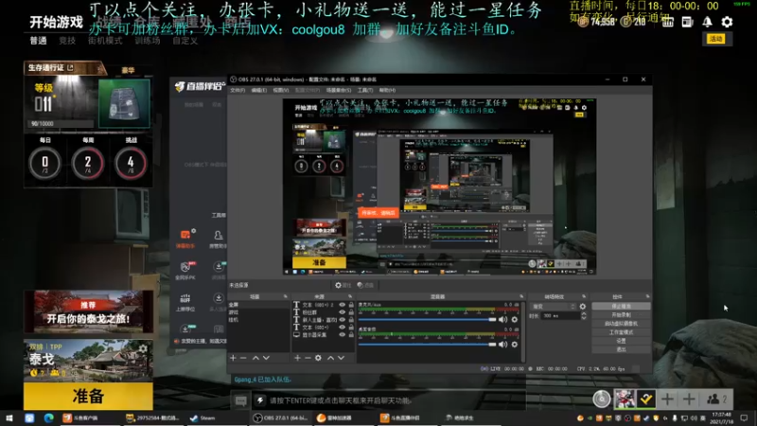Viewport: 757px width, 426px height.
Task: Select the 游戏 scene in OBS
Action: coord(234,312)
